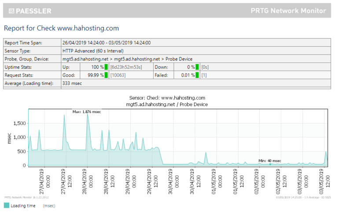Click the Paessler logo in the header
The height and width of the screenshot is (213, 338).
click(30, 11)
